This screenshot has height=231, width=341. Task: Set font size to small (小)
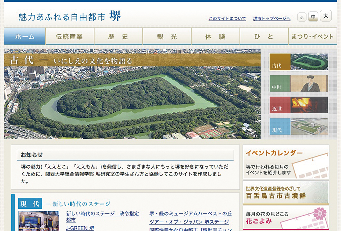pyautogui.click(x=302, y=17)
